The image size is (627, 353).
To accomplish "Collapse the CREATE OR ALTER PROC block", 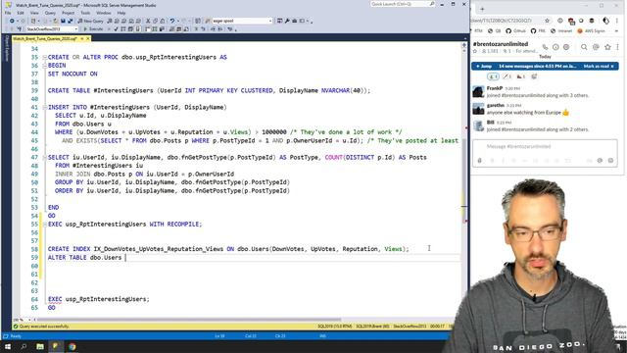I will [x=44, y=57].
